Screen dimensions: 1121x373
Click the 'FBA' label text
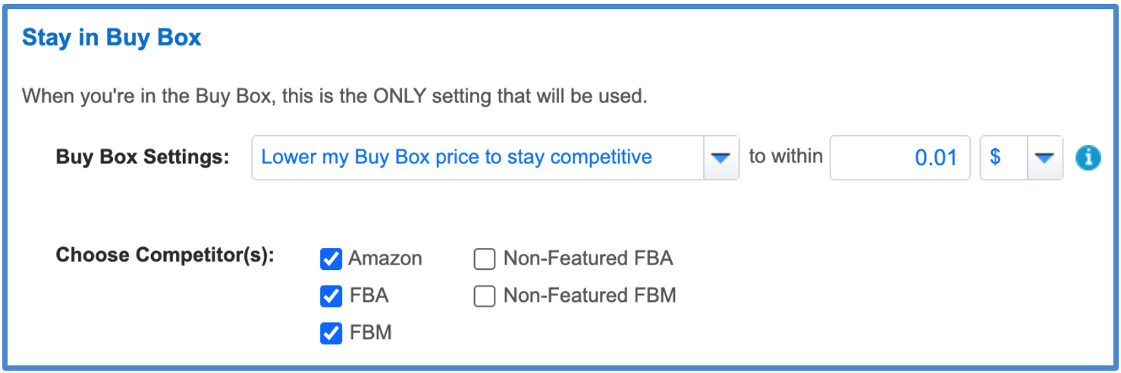[x=369, y=296]
